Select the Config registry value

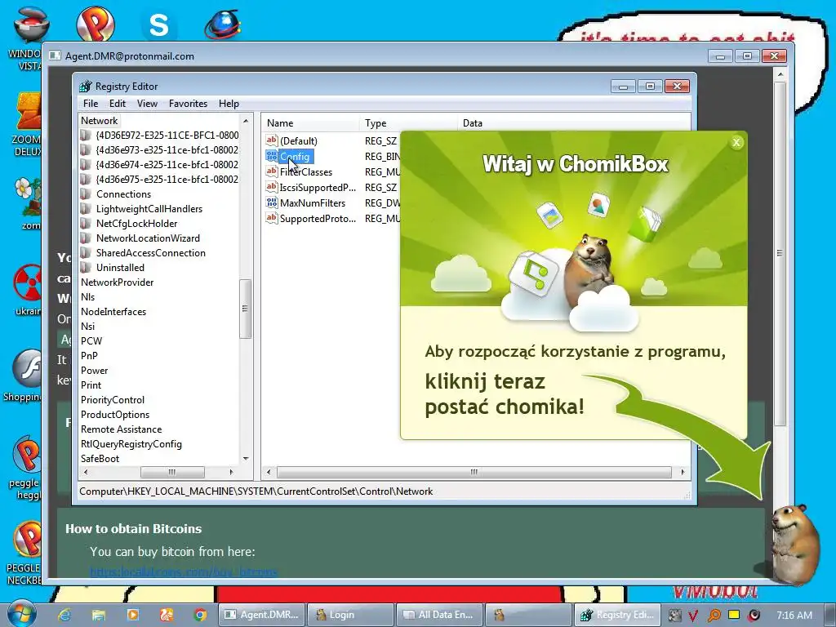click(294, 156)
